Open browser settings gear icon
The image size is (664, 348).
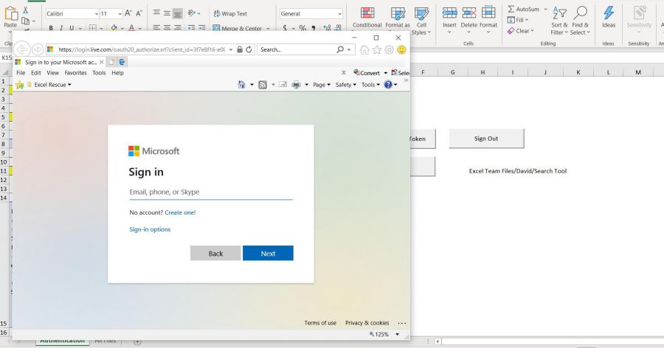point(389,49)
